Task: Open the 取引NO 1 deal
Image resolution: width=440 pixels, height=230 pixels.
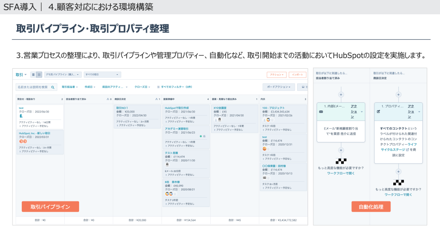Action: 122,108
